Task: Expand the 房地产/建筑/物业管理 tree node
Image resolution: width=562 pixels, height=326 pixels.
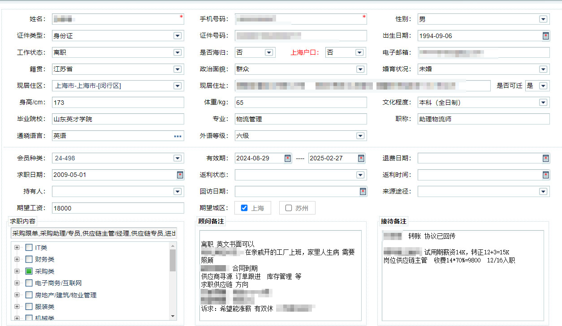Action: [x=17, y=295]
